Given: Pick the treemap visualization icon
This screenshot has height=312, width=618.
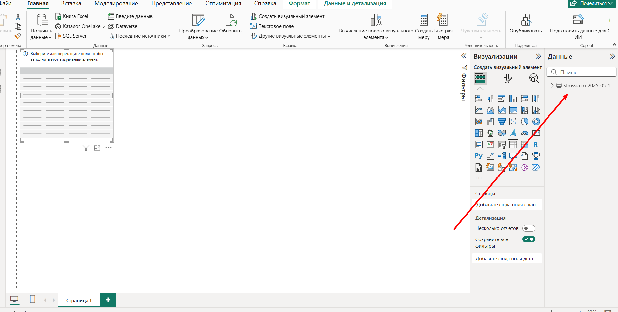Looking at the screenshot, I should 479,133.
